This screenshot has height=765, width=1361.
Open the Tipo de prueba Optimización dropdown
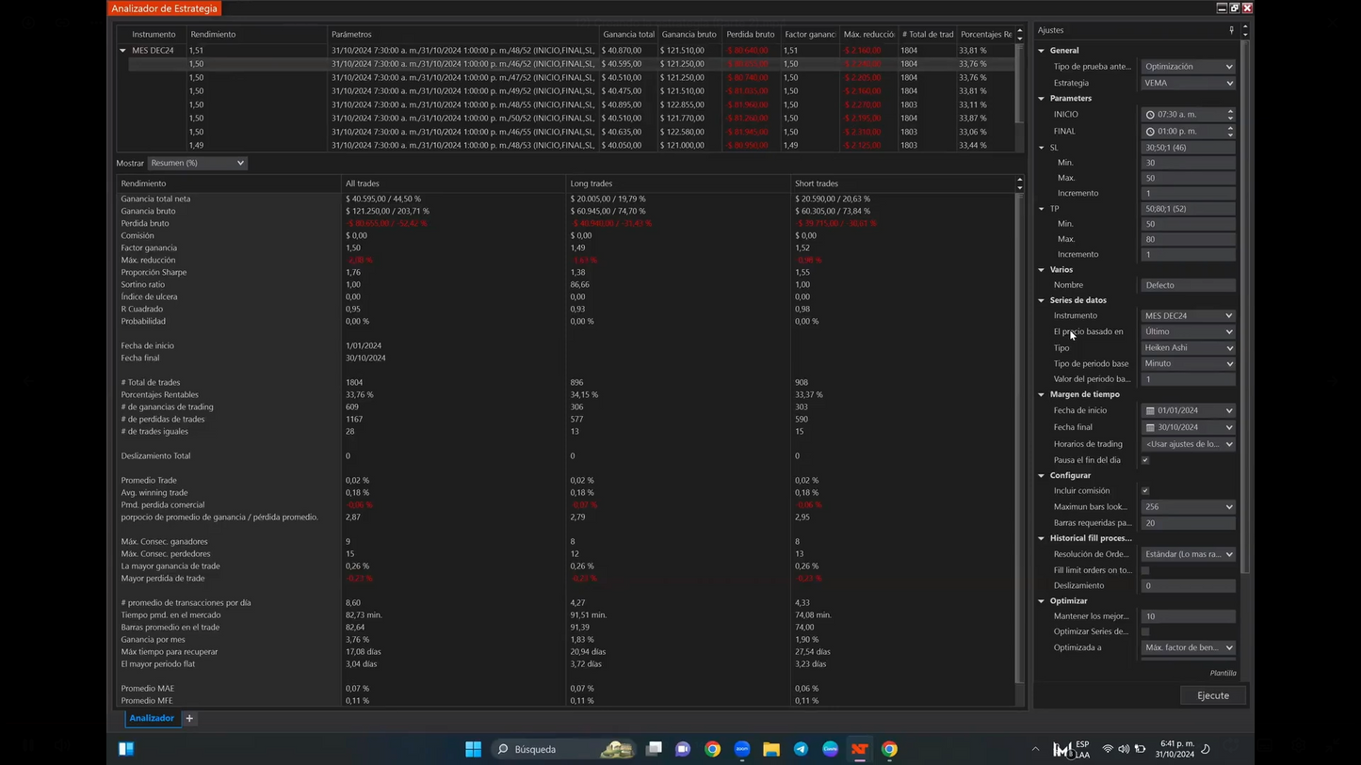tap(1188, 67)
